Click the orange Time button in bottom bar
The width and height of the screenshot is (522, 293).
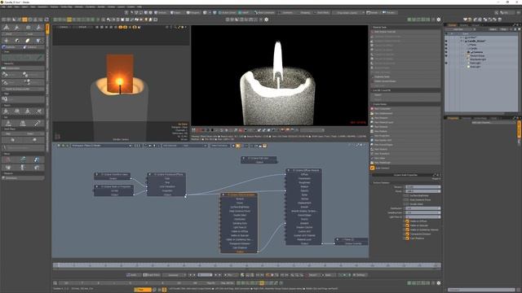143,290
